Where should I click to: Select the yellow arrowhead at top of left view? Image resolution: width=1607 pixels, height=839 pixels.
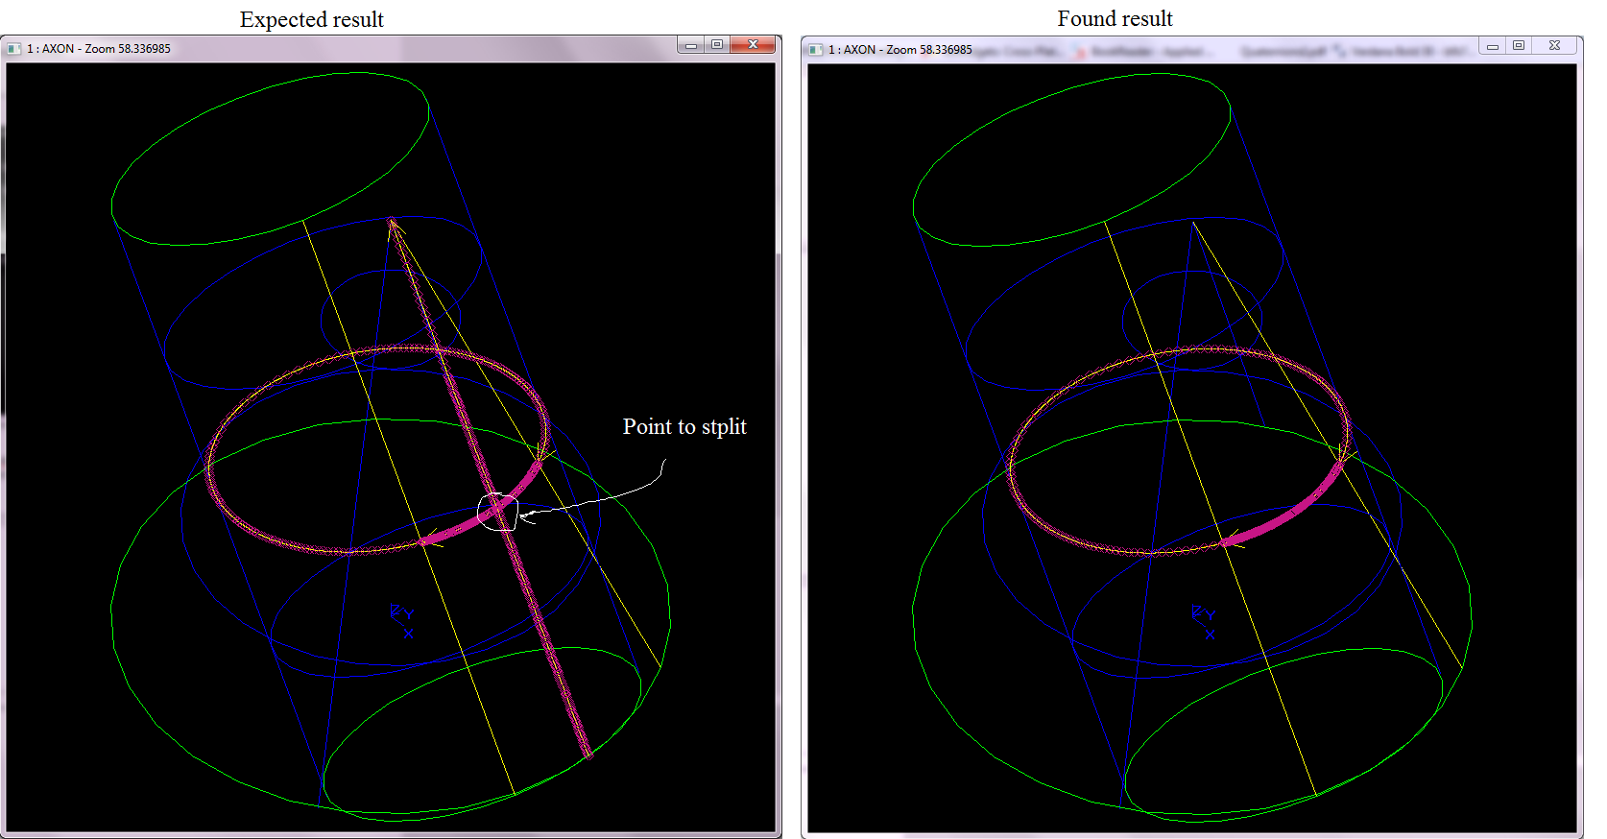[x=394, y=225]
